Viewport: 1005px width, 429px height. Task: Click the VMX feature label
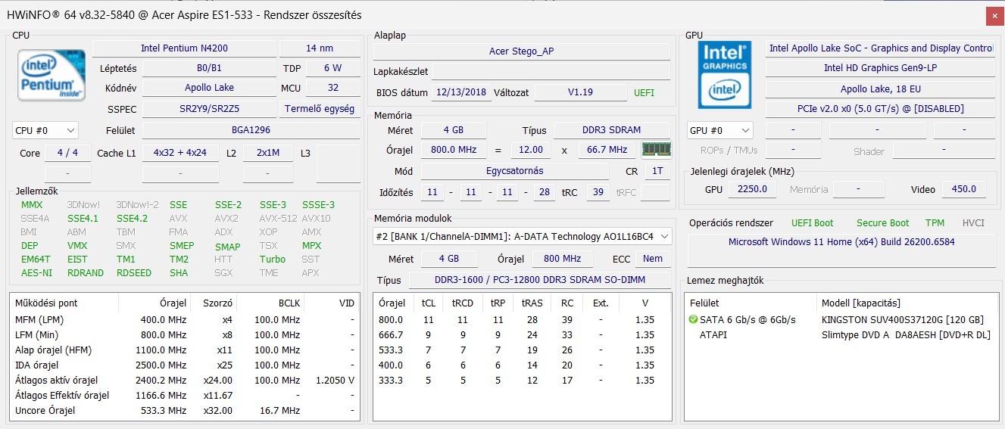(x=77, y=246)
